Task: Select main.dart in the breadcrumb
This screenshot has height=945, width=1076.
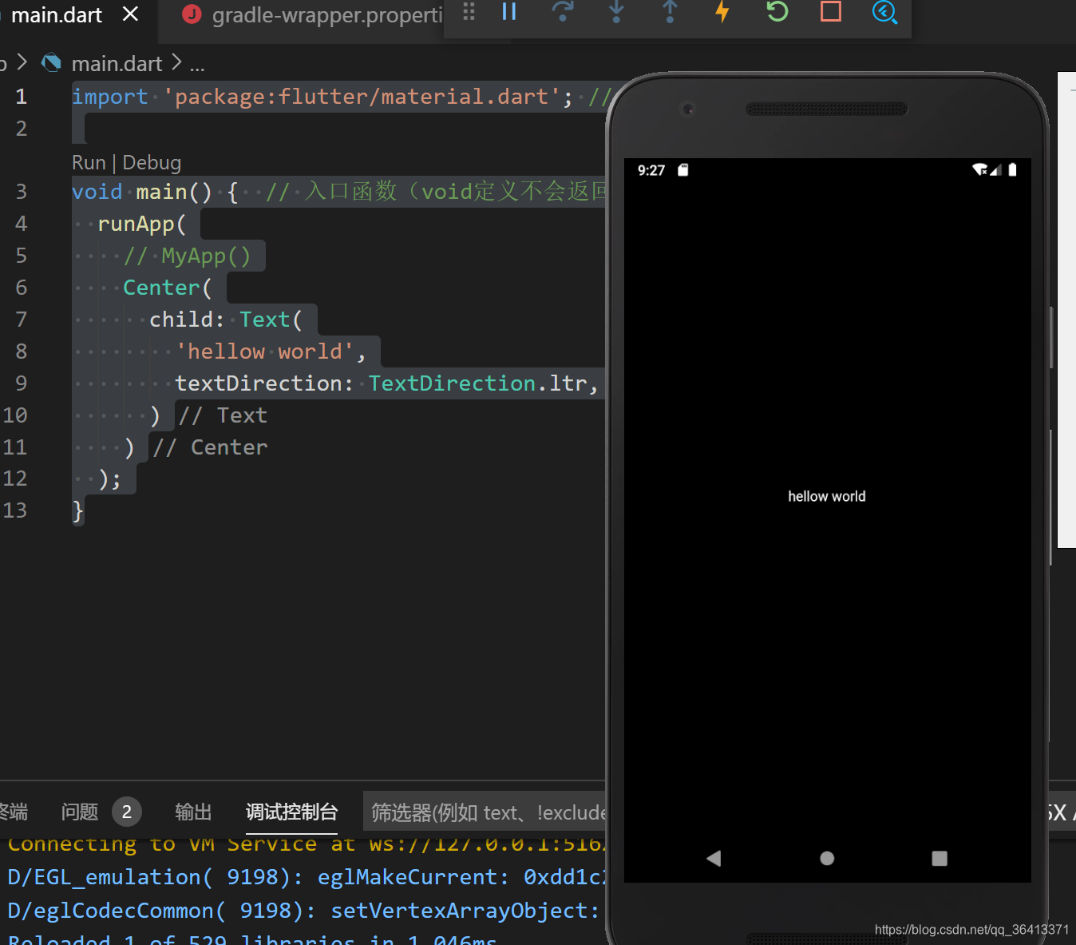Action: click(117, 63)
